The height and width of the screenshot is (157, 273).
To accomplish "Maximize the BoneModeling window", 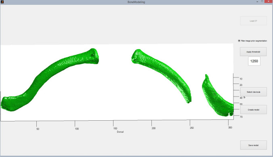I will coord(262,1).
